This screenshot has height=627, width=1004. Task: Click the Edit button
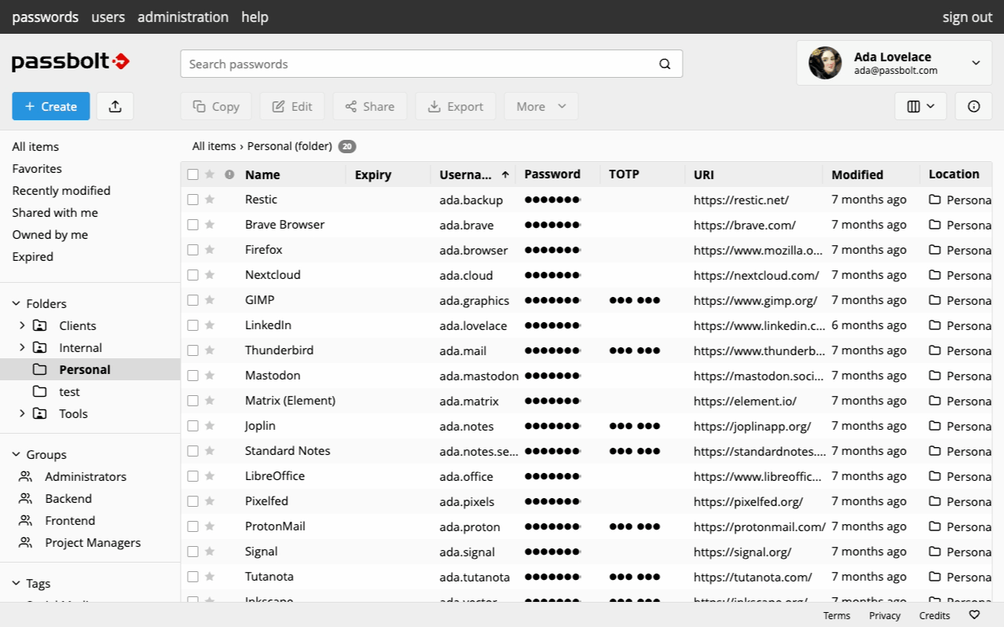coord(292,106)
